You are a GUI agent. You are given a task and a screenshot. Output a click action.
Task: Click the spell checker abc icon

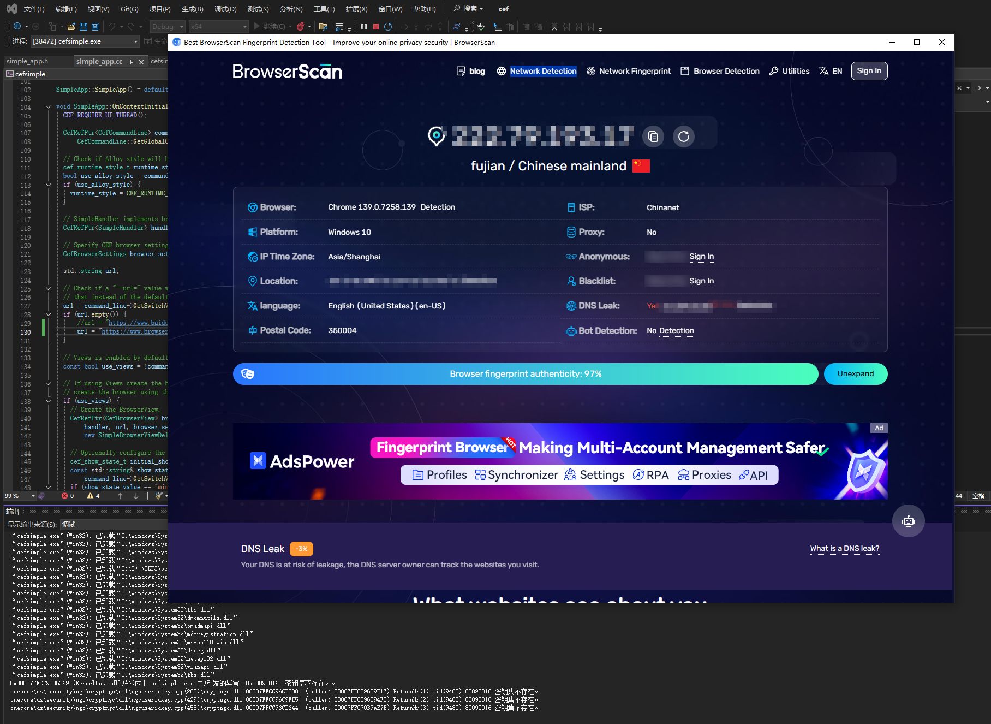click(x=481, y=26)
